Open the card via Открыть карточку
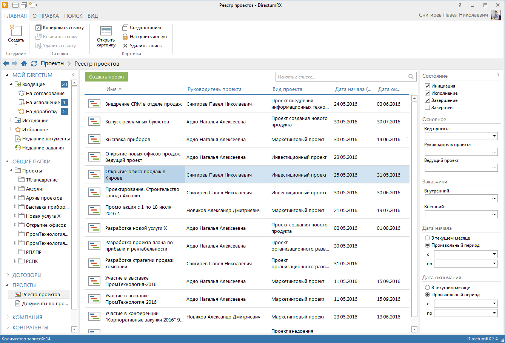This screenshot has width=505, height=343. coord(106,37)
